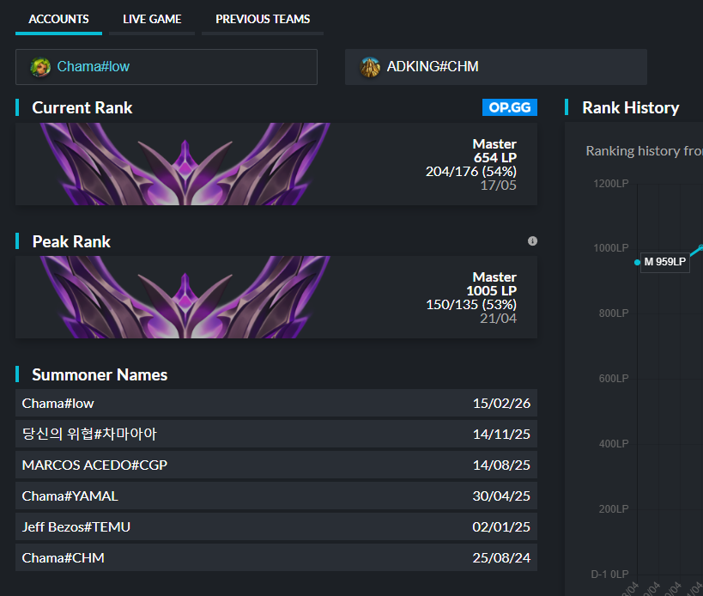Click the Current Rank Master emblem
703x596 pixels.
pos(185,164)
